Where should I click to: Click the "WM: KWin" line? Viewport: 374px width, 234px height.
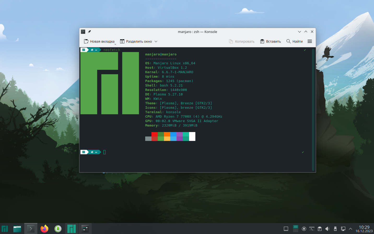tap(154, 99)
